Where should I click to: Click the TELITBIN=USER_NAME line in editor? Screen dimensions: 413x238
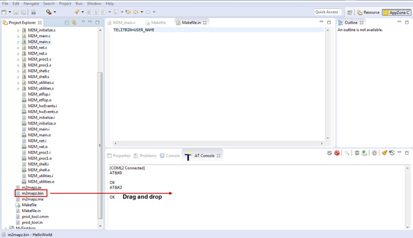(x=134, y=30)
